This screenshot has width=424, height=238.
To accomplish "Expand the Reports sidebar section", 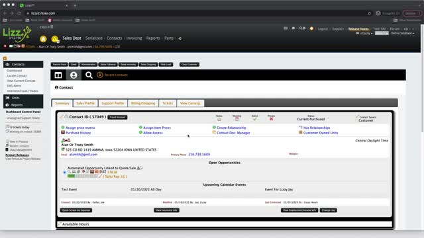I will 23,104.
